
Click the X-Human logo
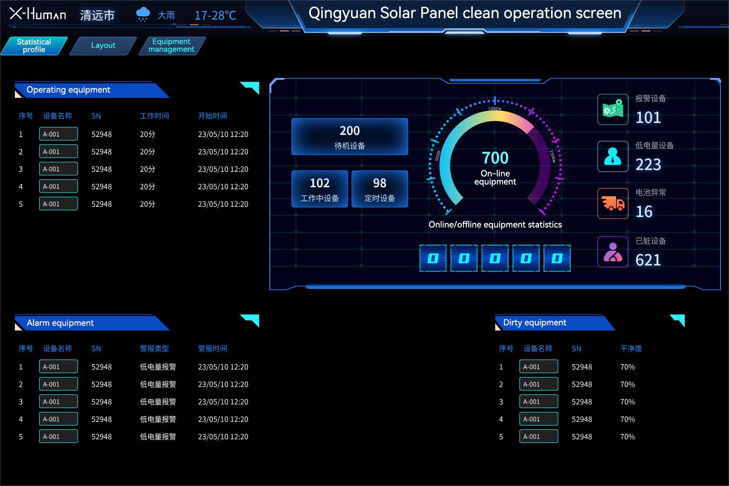[x=38, y=14]
